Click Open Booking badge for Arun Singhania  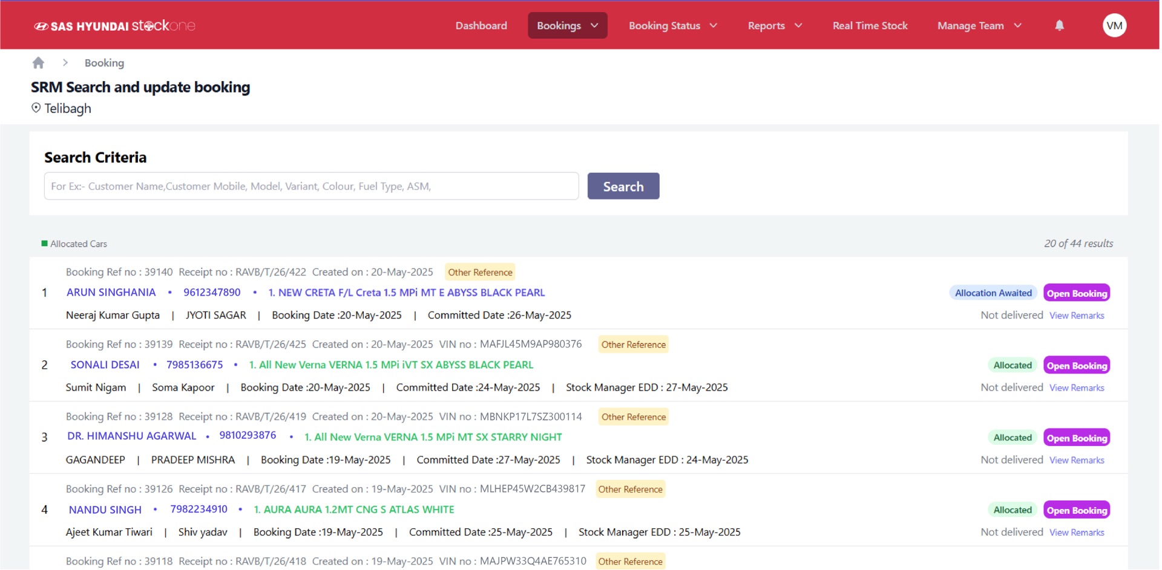[1077, 293]
